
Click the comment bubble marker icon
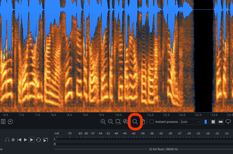tap(10, 122)
